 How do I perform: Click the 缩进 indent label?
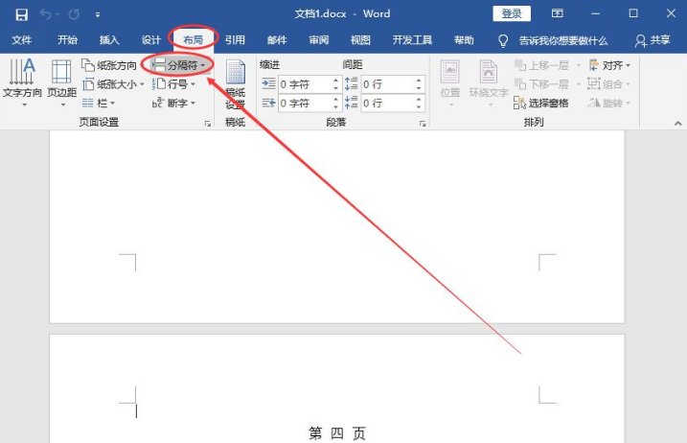click(x=269, y=65)
